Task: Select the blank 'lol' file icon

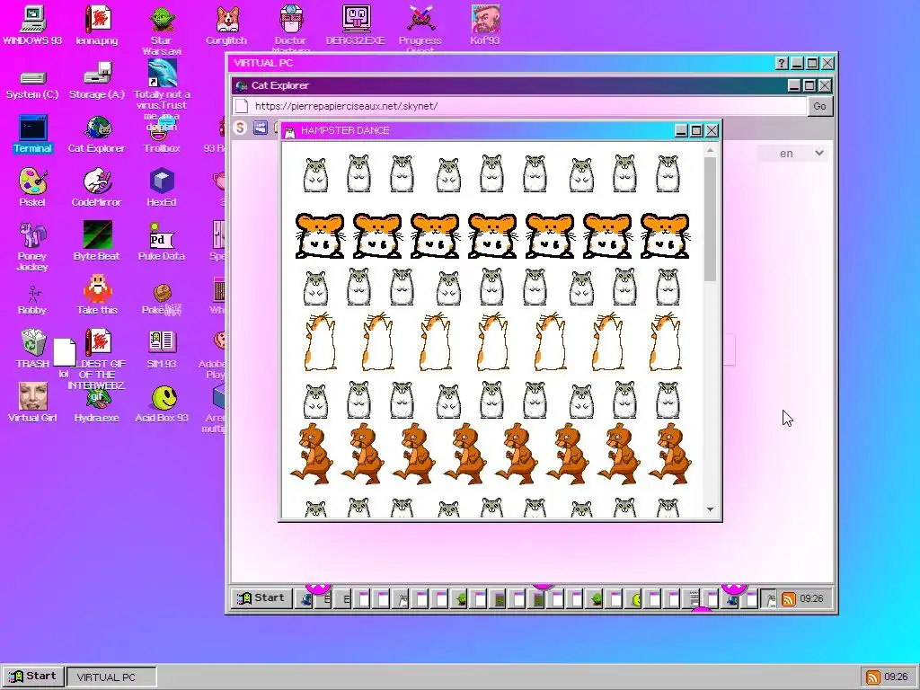Action: tap(65, 352)
